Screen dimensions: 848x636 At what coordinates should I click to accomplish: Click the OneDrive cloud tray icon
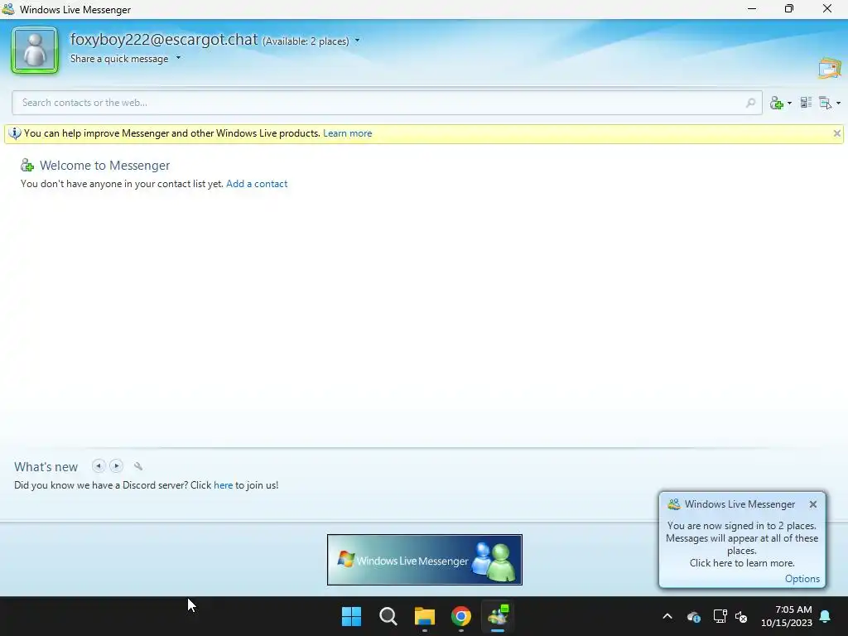[694, 616]
